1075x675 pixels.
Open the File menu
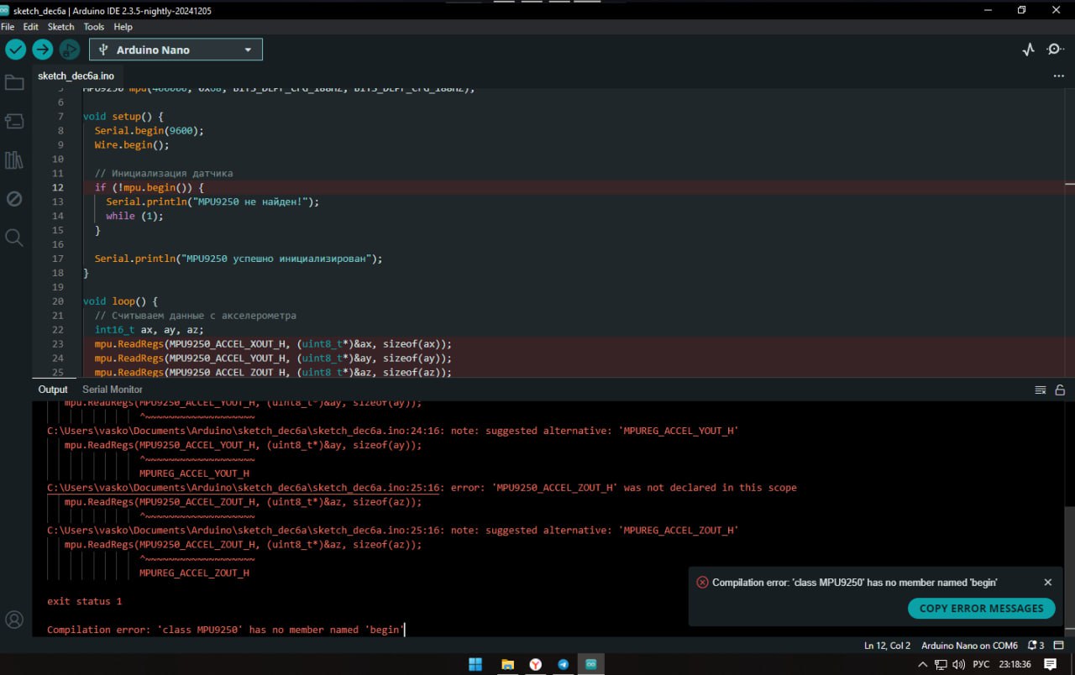8,27
